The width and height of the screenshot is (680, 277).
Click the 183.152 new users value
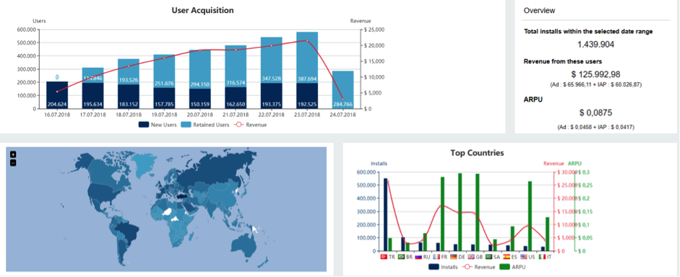point(129,105)
